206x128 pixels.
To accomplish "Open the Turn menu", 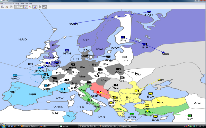I will coord(26,4).
